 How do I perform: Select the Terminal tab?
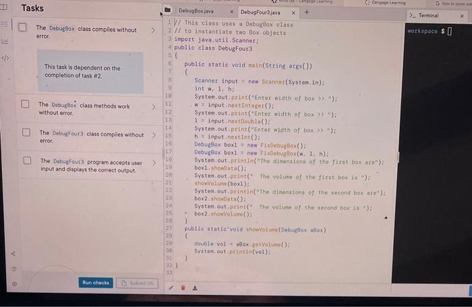[428, 15]
